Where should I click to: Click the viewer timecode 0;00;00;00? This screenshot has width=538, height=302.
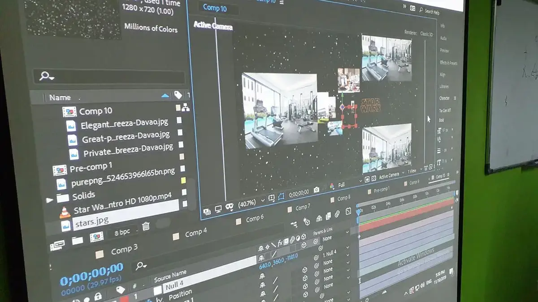pyautogui.click(x=299, y=193)
